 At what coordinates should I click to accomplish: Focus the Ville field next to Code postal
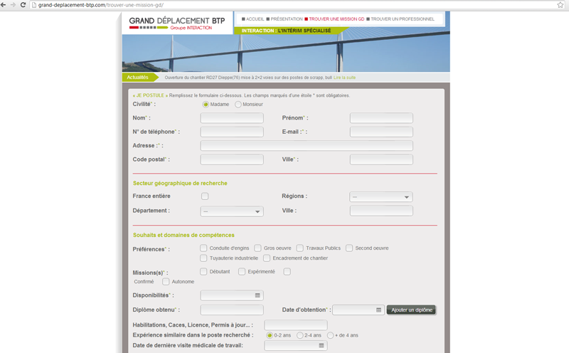click(381, 159)
